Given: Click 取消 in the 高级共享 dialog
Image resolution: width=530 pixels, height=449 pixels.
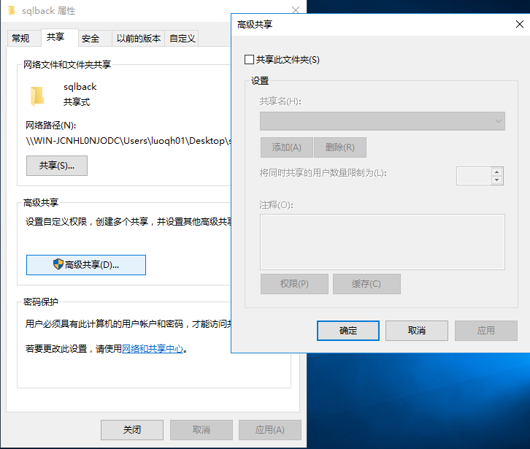Looking at the screenshot, I should click(x=417, y=330).
